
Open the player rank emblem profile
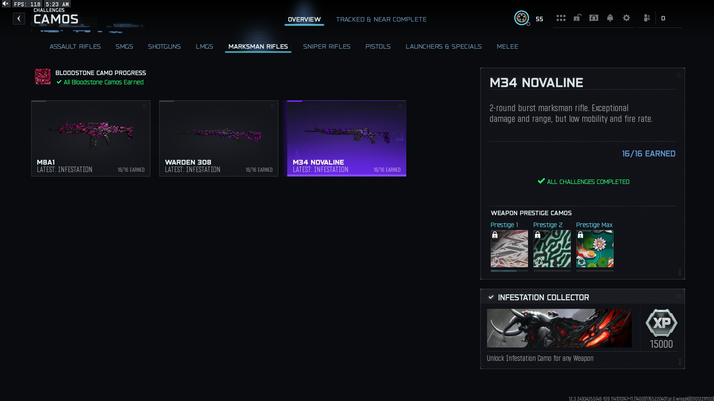tap(521, 18)
